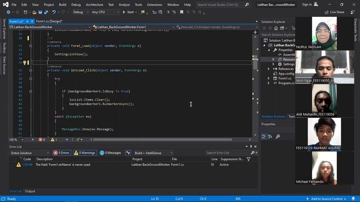Image resolution: width=360 pixels, height=202 pixels.
Task: Click the Undo arrow icon
Action: (54, 12)
